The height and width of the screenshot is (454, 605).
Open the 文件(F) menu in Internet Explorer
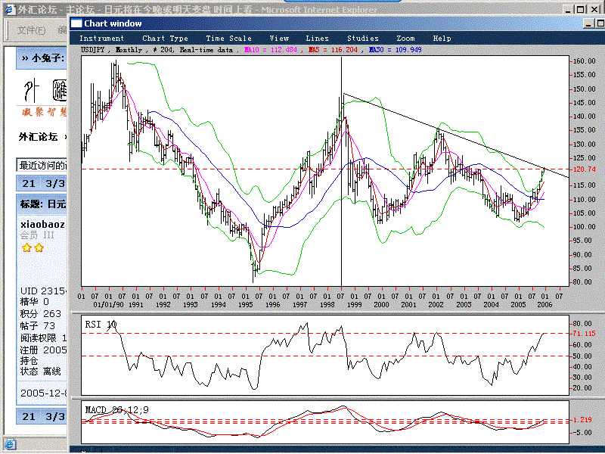31,30
